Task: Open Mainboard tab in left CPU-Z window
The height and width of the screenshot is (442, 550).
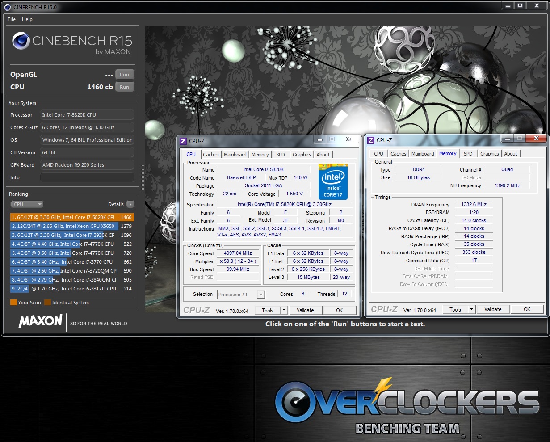Action: 235,155
